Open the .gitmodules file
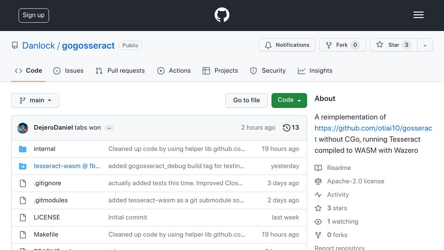This screenshot has height=250, width=444. (x=51, y=200)
